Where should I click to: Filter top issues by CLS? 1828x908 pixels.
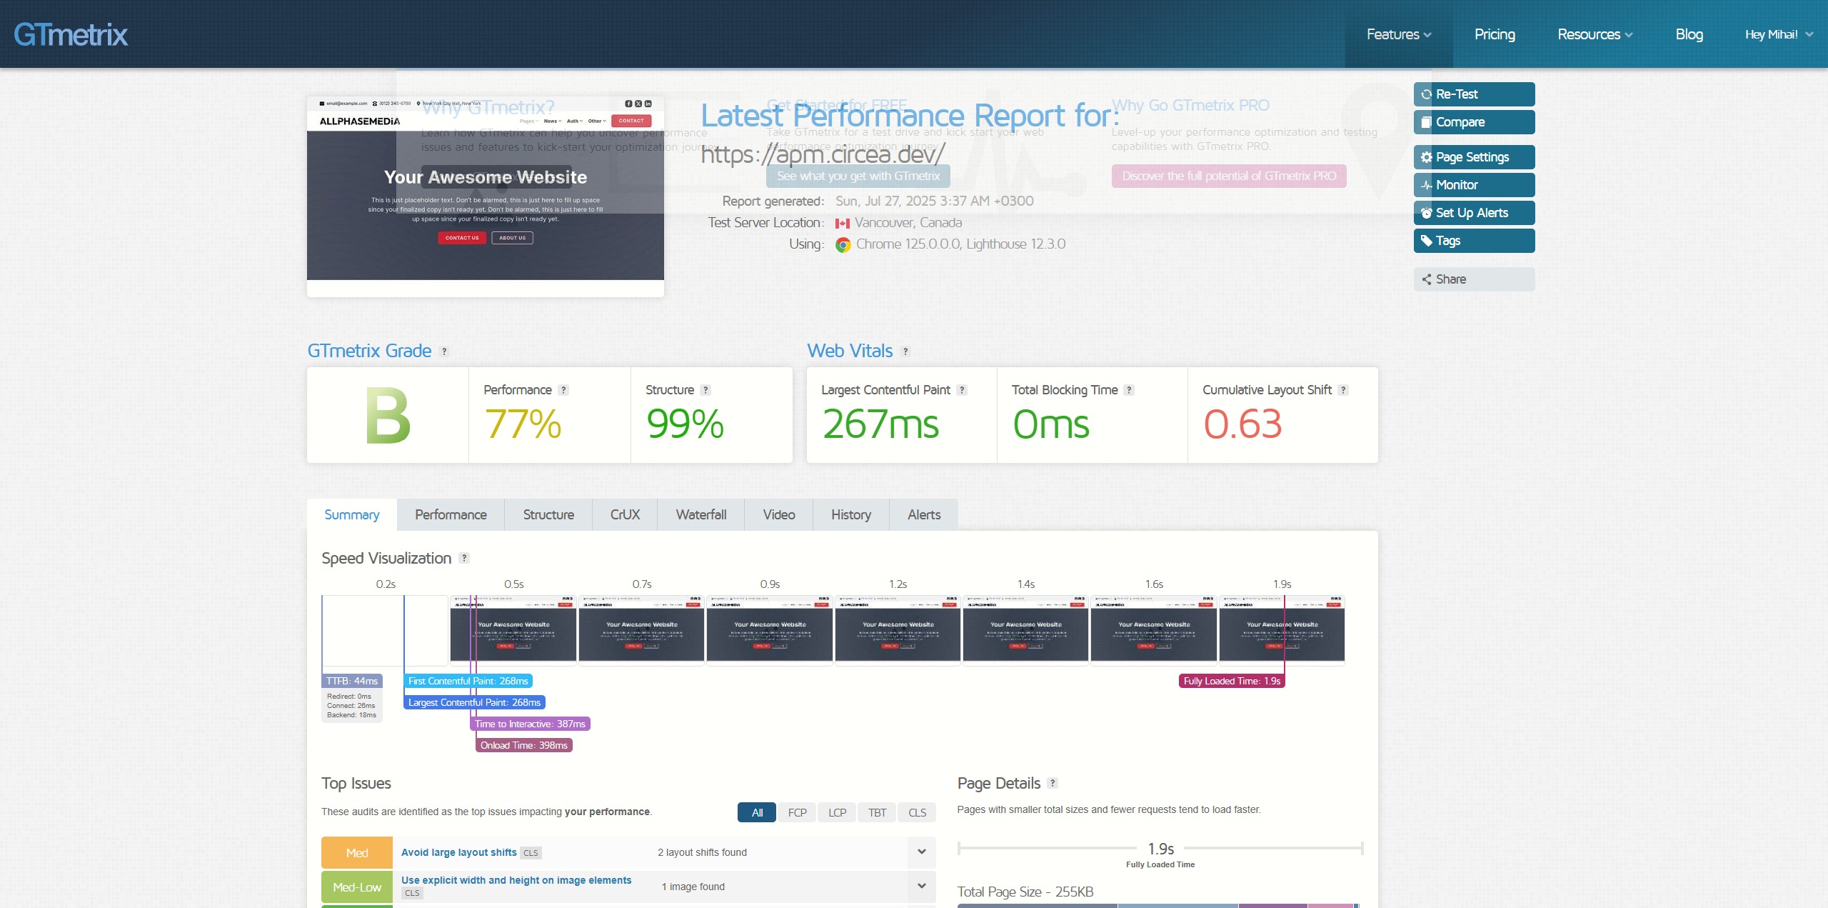click(x=917, y=813)
